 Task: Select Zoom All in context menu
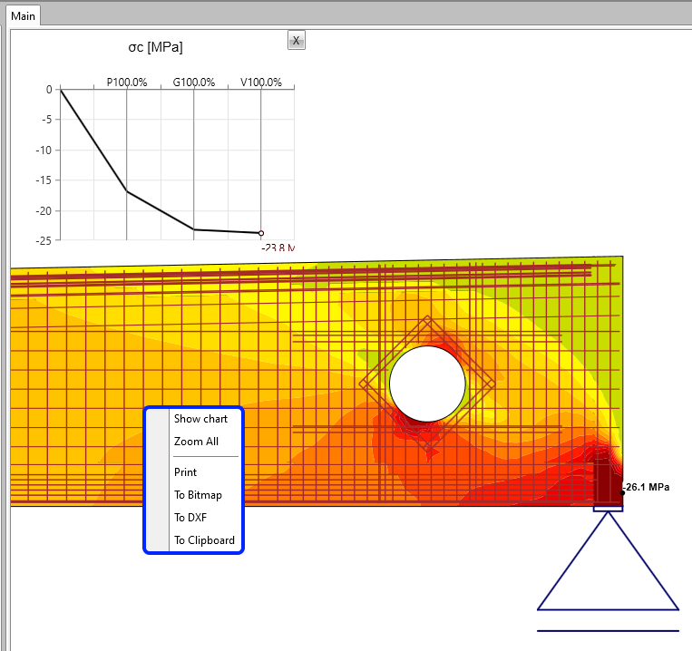click(x=196, y=442)
